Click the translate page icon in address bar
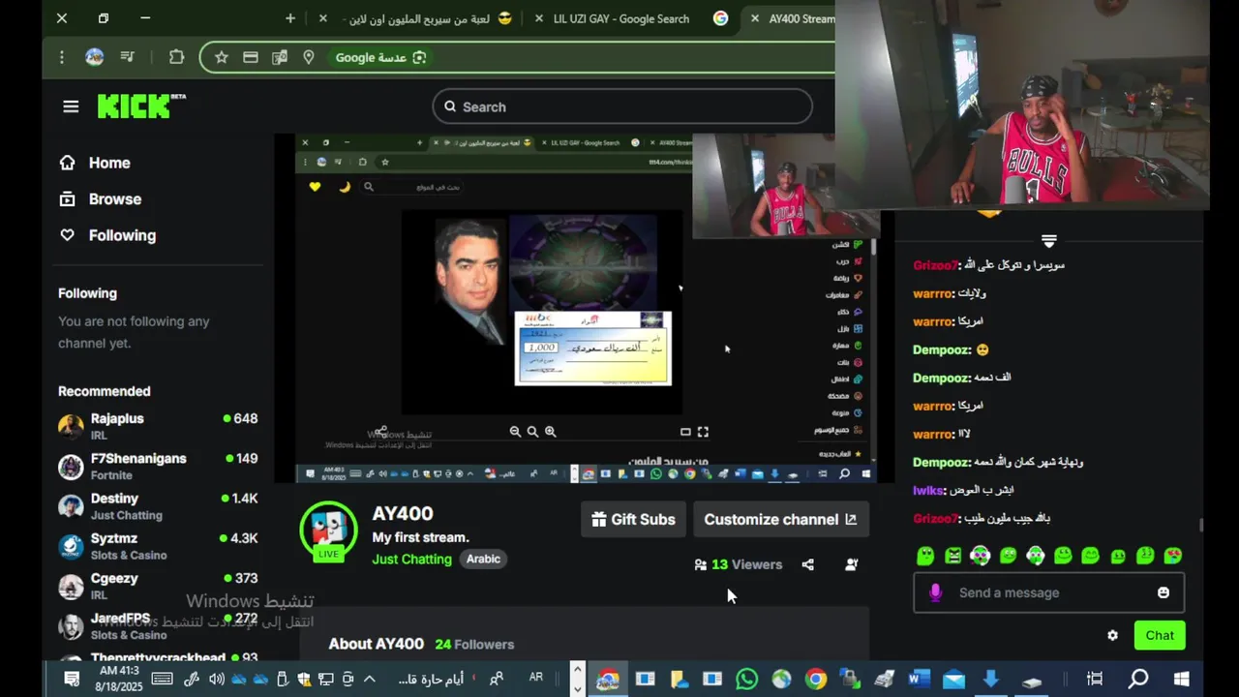This screenshot has height=697, width=1239. pyautogui.click(x=280, y=57)
